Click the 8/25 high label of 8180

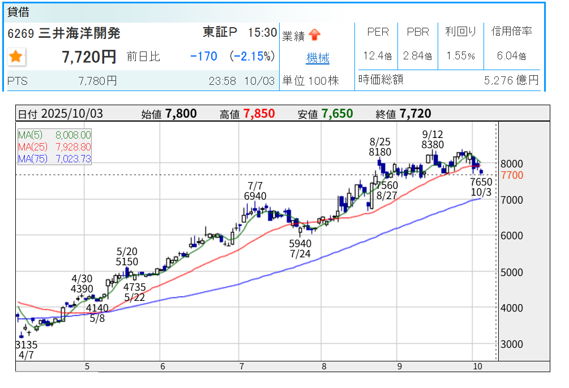[380, 147]
